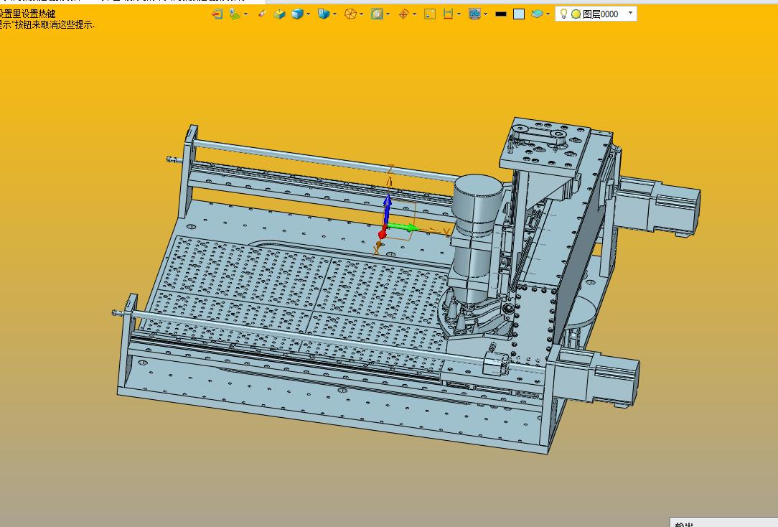Screen dimensions: 778x527
Task: Click the yellow circle layer status icon
Action: [576, 14]
